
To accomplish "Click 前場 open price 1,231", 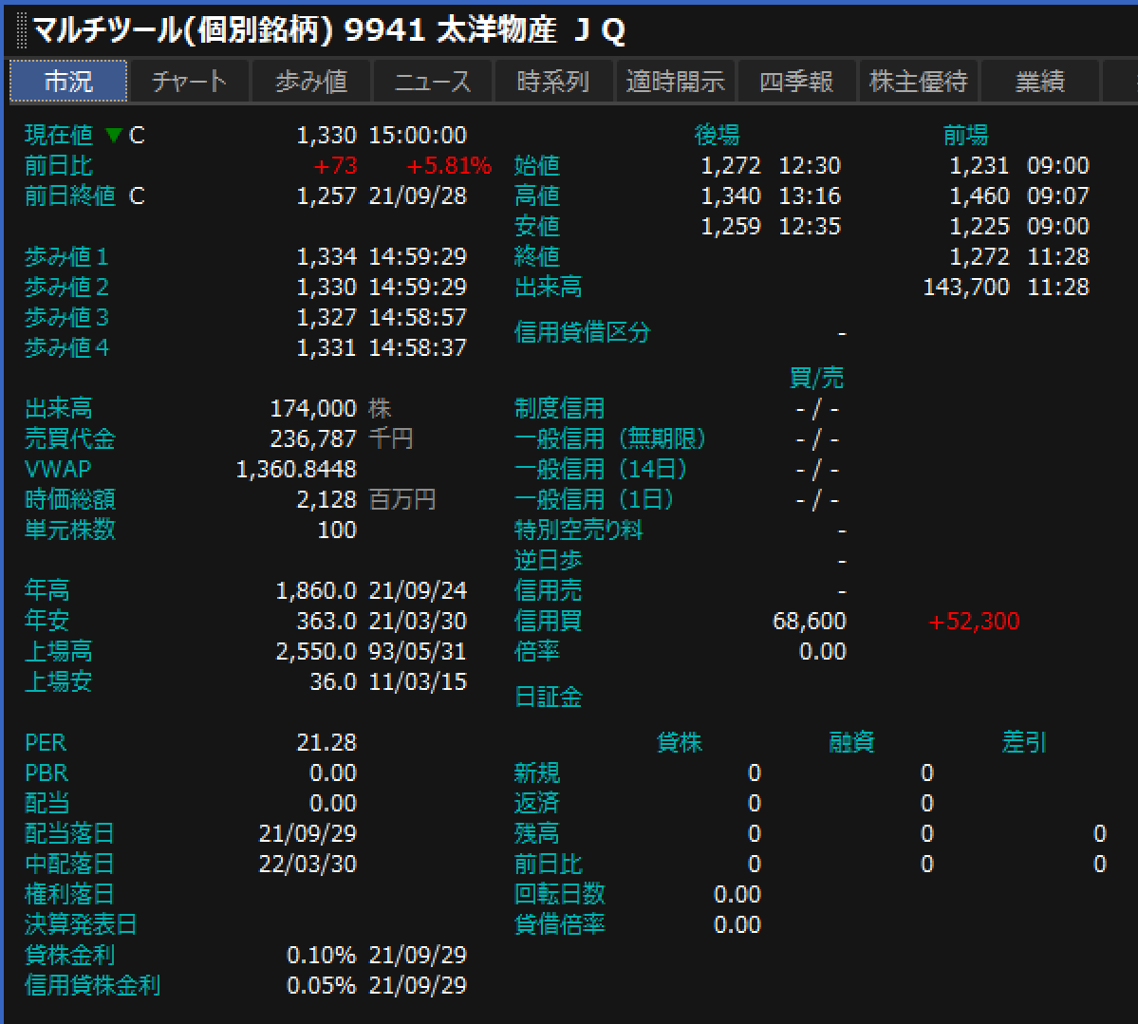I will click(979, 166).
